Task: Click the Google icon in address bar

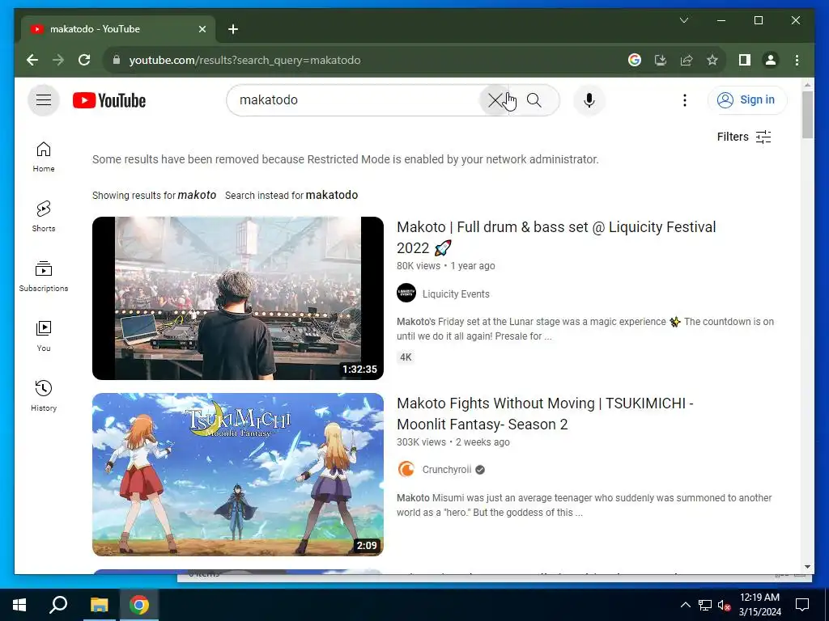Action: [x=635, y=60]
